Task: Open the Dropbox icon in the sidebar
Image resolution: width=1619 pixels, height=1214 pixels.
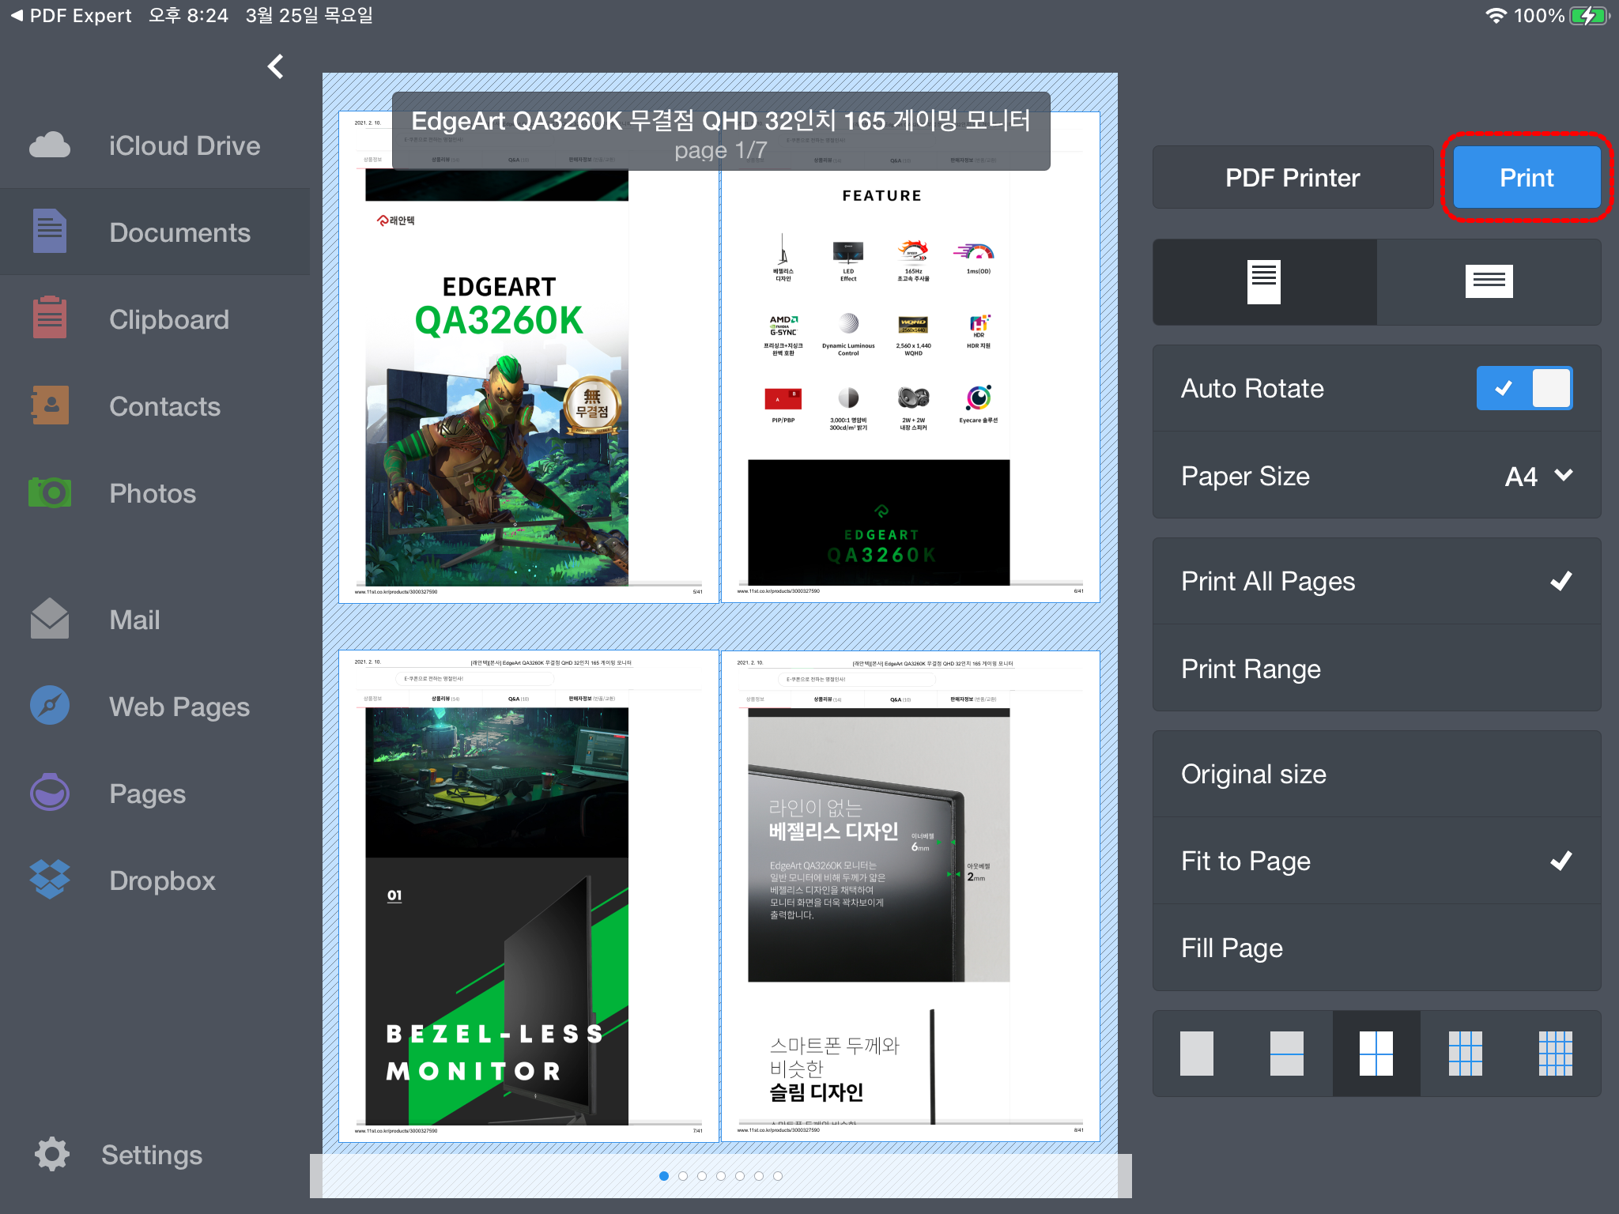Action: (50, 880)
